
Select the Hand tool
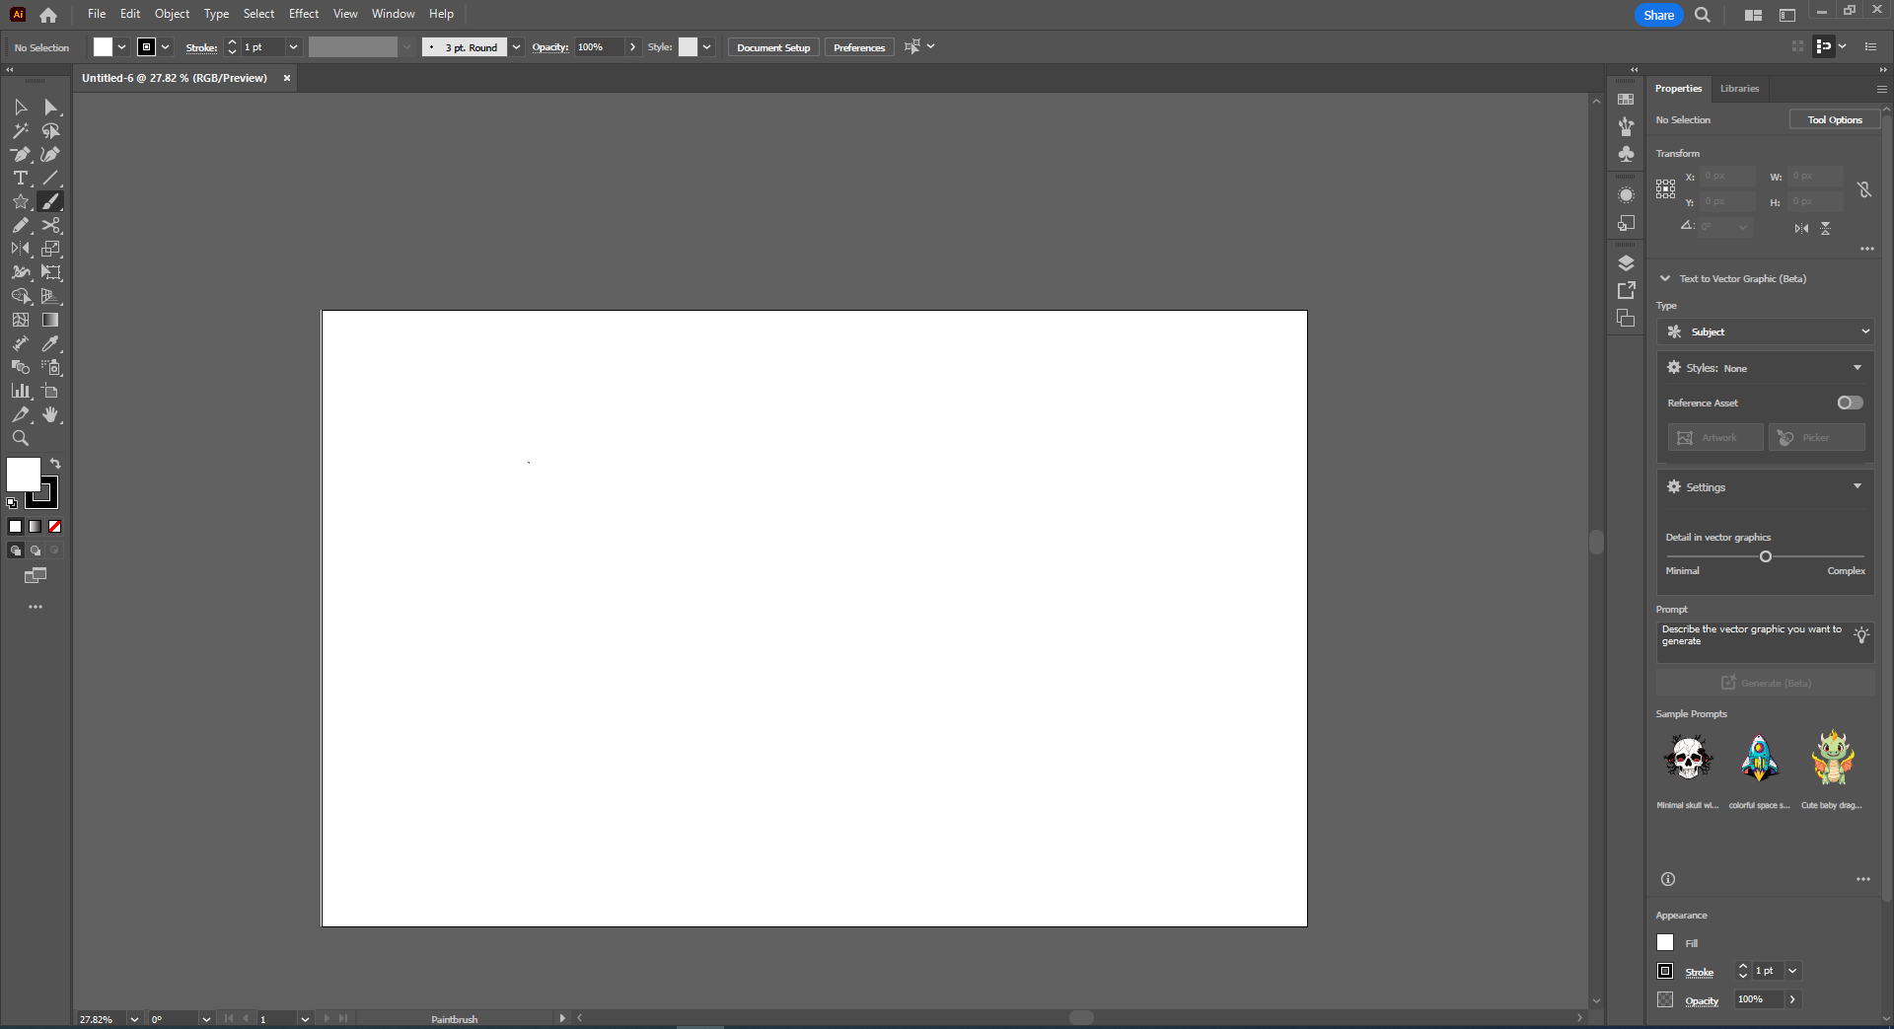click(51, 414)
